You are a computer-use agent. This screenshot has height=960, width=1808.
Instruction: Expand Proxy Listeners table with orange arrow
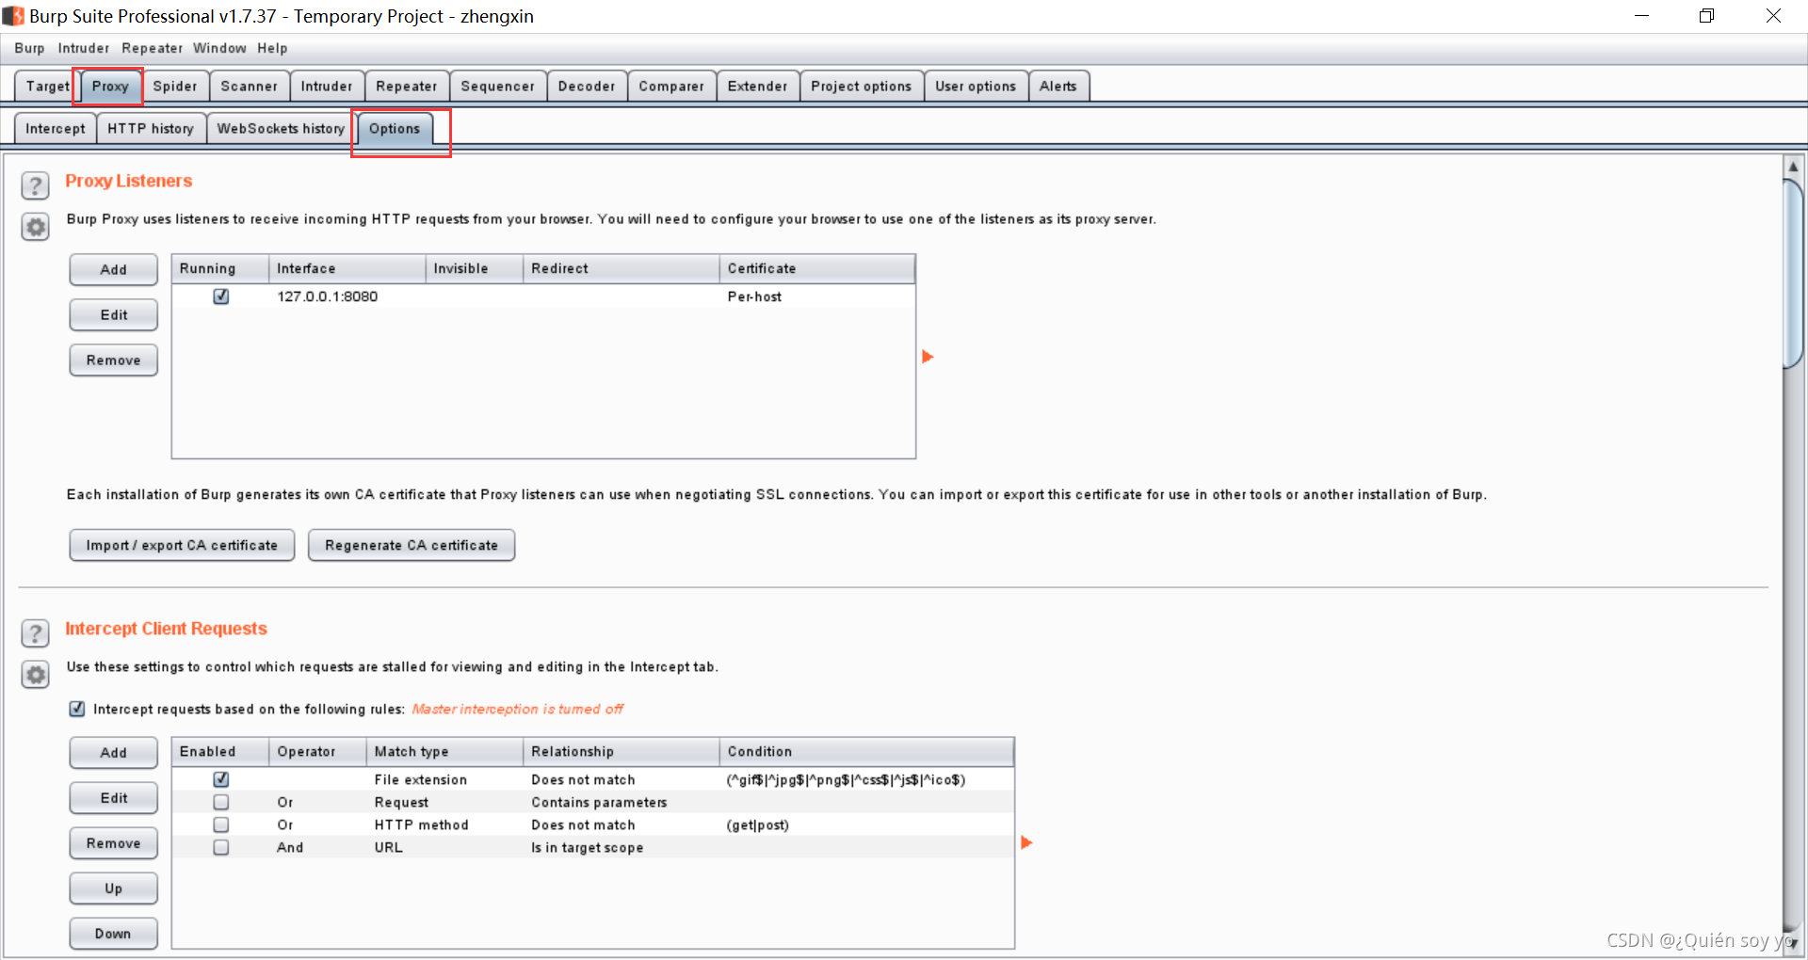(x=928, y=357)
